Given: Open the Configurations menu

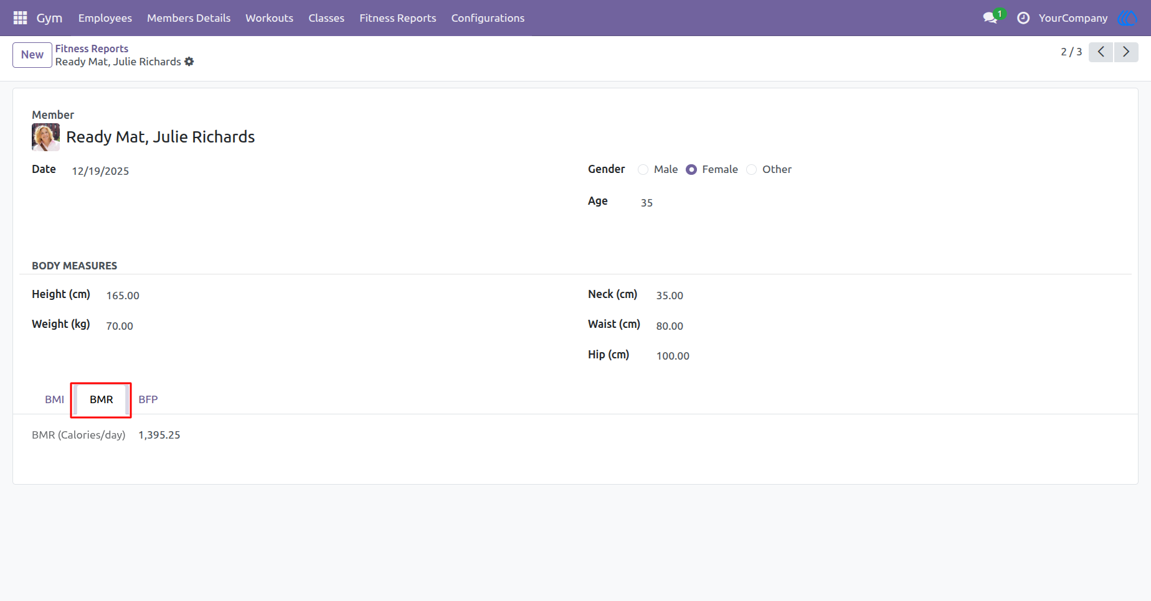Looking at the screenshot, I should [x=488, y=18].
